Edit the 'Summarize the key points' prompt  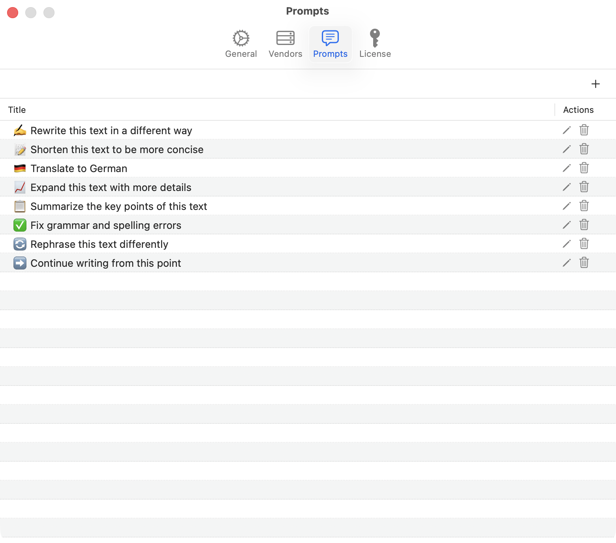566,206
